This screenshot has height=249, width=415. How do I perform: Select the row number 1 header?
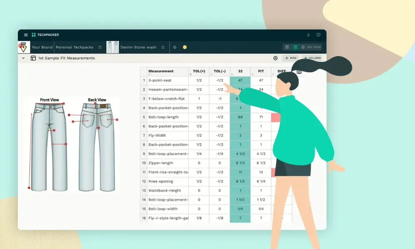point(144,81)
